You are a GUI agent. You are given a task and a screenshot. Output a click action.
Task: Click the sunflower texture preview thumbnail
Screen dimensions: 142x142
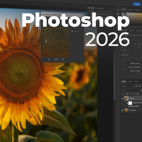(x=56, y=42)
